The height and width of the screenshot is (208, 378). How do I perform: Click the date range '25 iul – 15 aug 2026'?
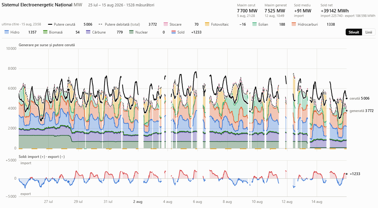107,5
